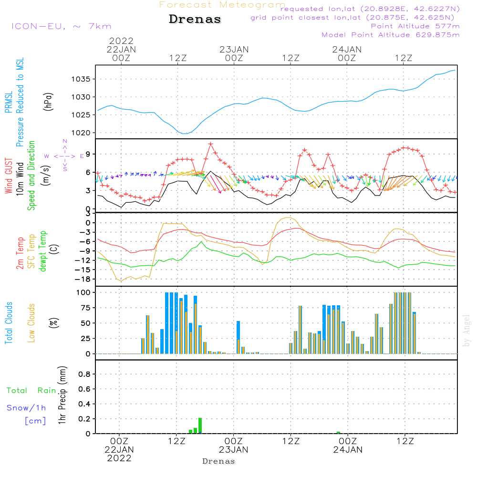Click the 'Total Clouds' blue label
The image size is (477, 477).
(9, 323)
